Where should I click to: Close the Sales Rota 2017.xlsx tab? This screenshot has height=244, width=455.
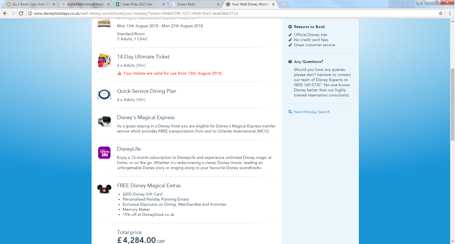pyautogui.click(x=164, y=4)
